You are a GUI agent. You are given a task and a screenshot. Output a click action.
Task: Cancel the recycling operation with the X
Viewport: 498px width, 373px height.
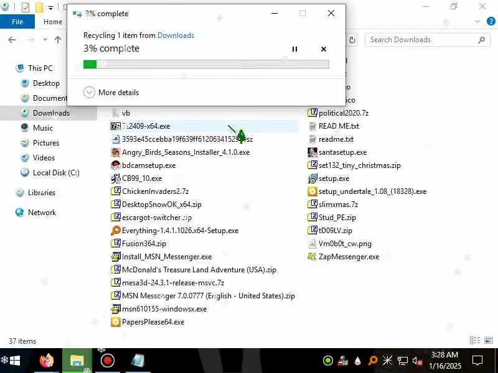323,49
